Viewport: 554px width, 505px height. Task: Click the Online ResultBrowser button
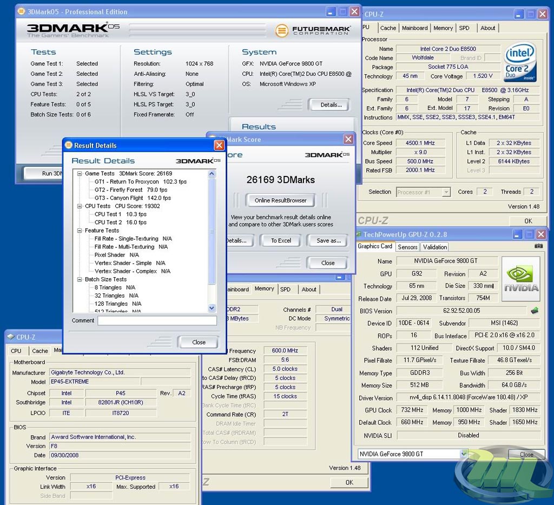[x=281, y=200]
